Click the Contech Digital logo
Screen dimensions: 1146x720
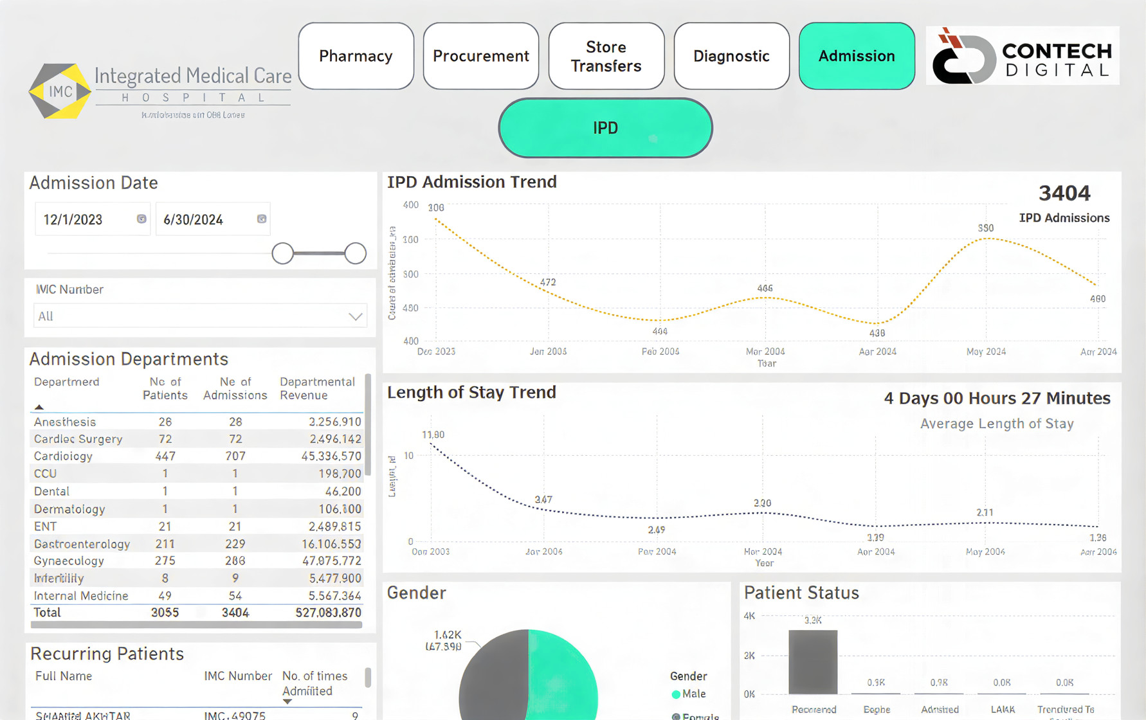1022,56
